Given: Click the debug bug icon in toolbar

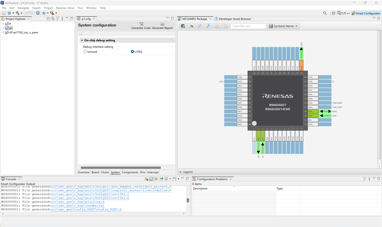Looking at the screenshot, I should tap(44, 13).
